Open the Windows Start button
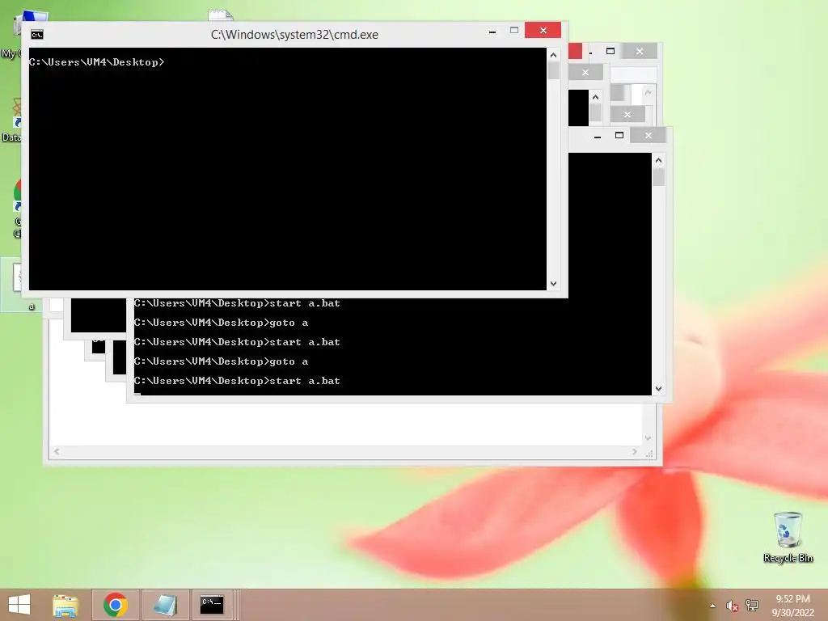This screenshot has height=621, width=828. 19,605
